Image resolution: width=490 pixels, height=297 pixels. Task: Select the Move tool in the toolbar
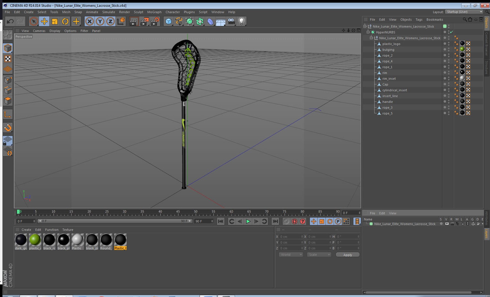tap(44, 21)
